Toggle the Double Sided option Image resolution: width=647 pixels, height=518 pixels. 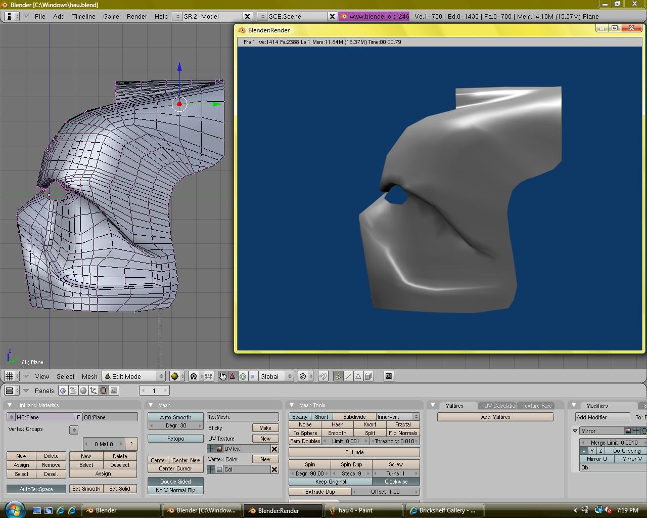click(x=175, y=482)
